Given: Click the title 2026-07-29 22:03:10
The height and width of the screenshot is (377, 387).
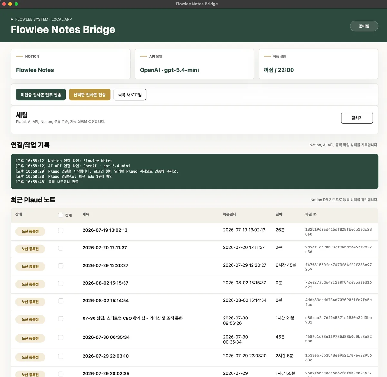Looking at the screenshot, I should point(105,356).
